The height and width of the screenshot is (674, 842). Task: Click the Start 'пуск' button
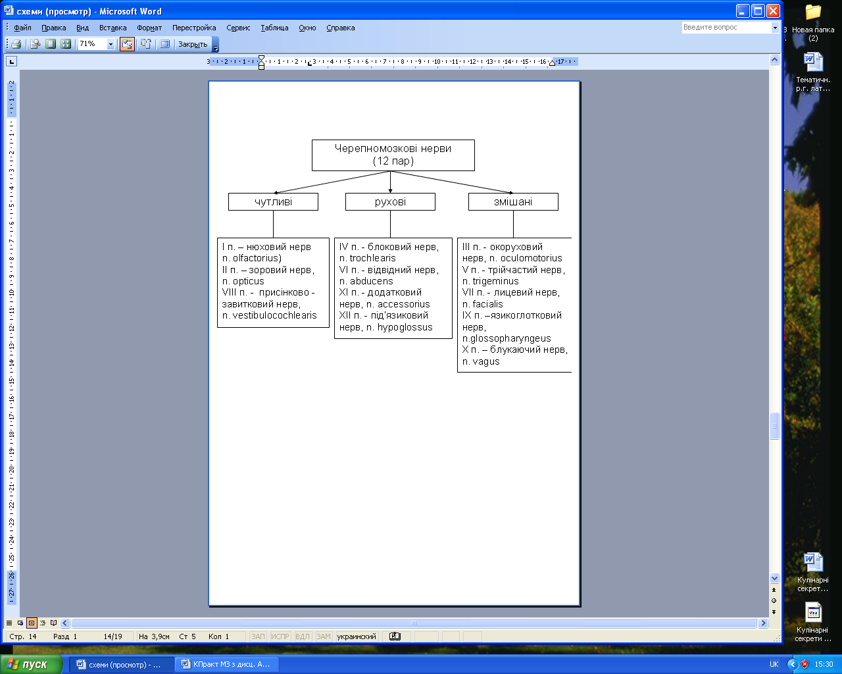pos(31,664)
